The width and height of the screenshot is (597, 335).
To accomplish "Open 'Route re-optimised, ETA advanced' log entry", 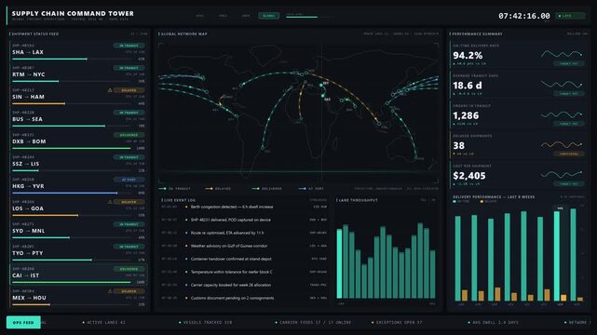I will click(x=244, y=233).
